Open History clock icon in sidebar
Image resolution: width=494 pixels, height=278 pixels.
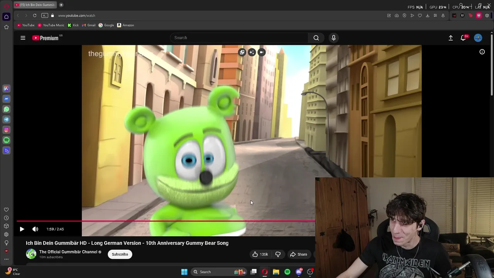6,218
